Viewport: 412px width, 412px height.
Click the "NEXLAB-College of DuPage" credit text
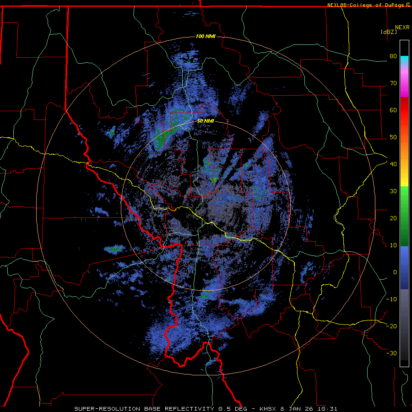[366, 5]
